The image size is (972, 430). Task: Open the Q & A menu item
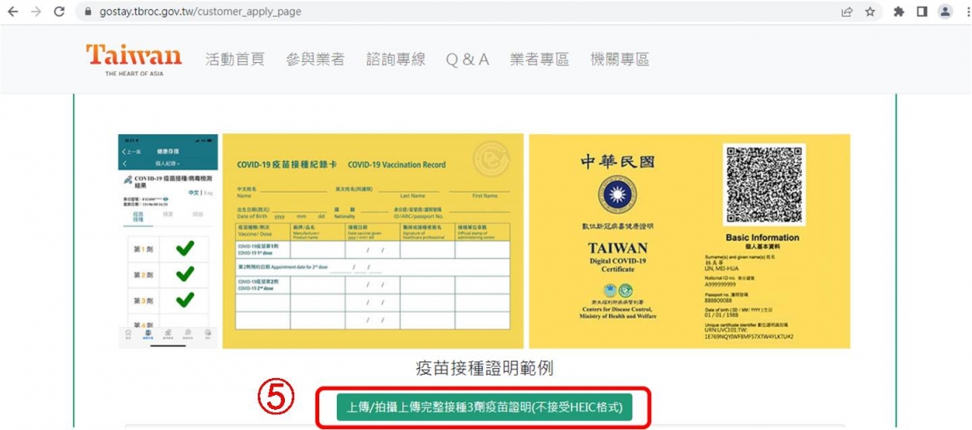point(468,60)
